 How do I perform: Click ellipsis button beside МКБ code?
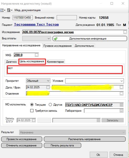pyautogui.click(x=36, y=55)
